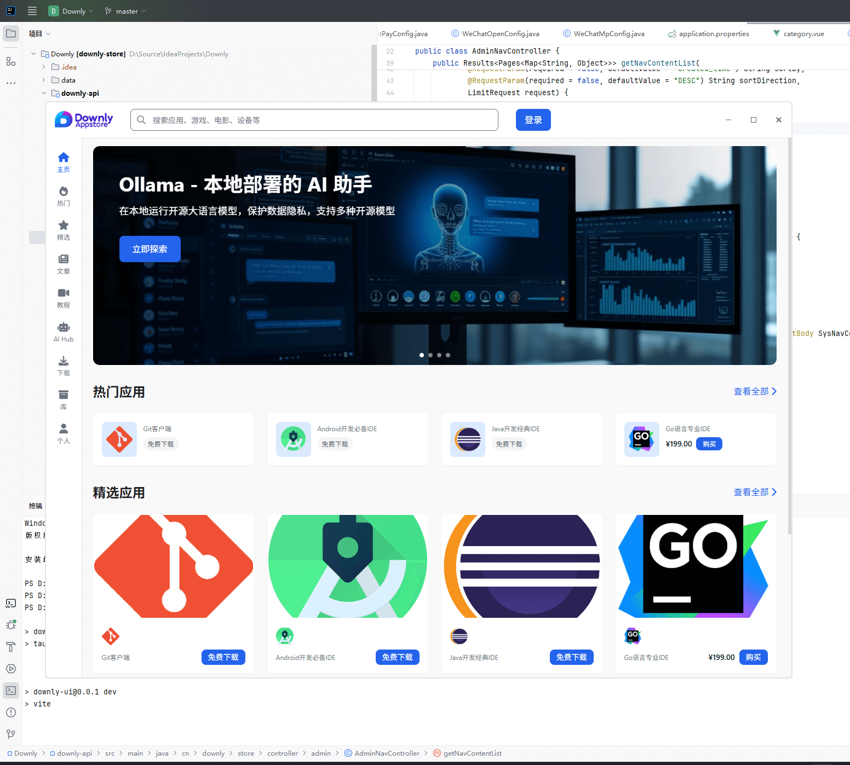Screen dimensions: 850x765
Task: Click the GoLand icon in hot apps
Action: point(642,439)
